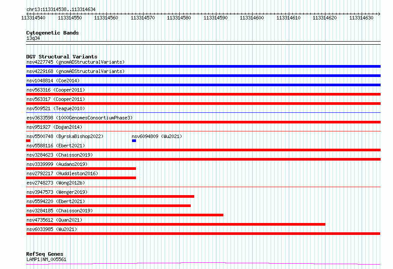
Task: Click the small red nsv5500748 variant bar
Action: pyautogui.click(x=28, y=141)
